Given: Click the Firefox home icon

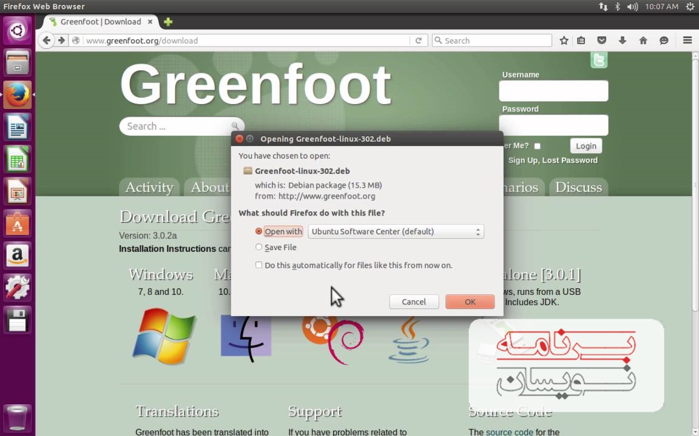Looking at the screenshot, I should pyautogui.click(x=643, y=41).
